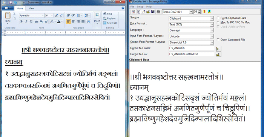
Task: Open WordPad bullet list dropdown
Action: click(82, 15)
